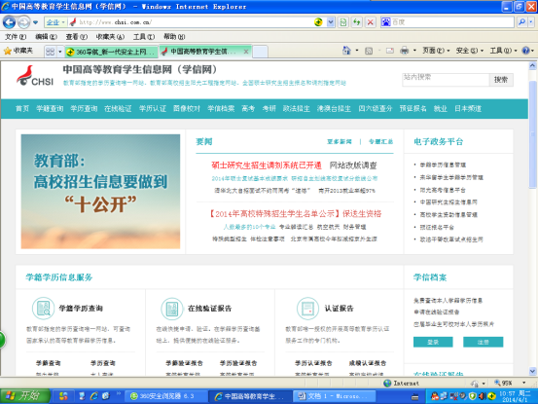This screenshot has height=404, width=538.
Task: Click the IE Forward navigation button
Action: coord(23,22)
